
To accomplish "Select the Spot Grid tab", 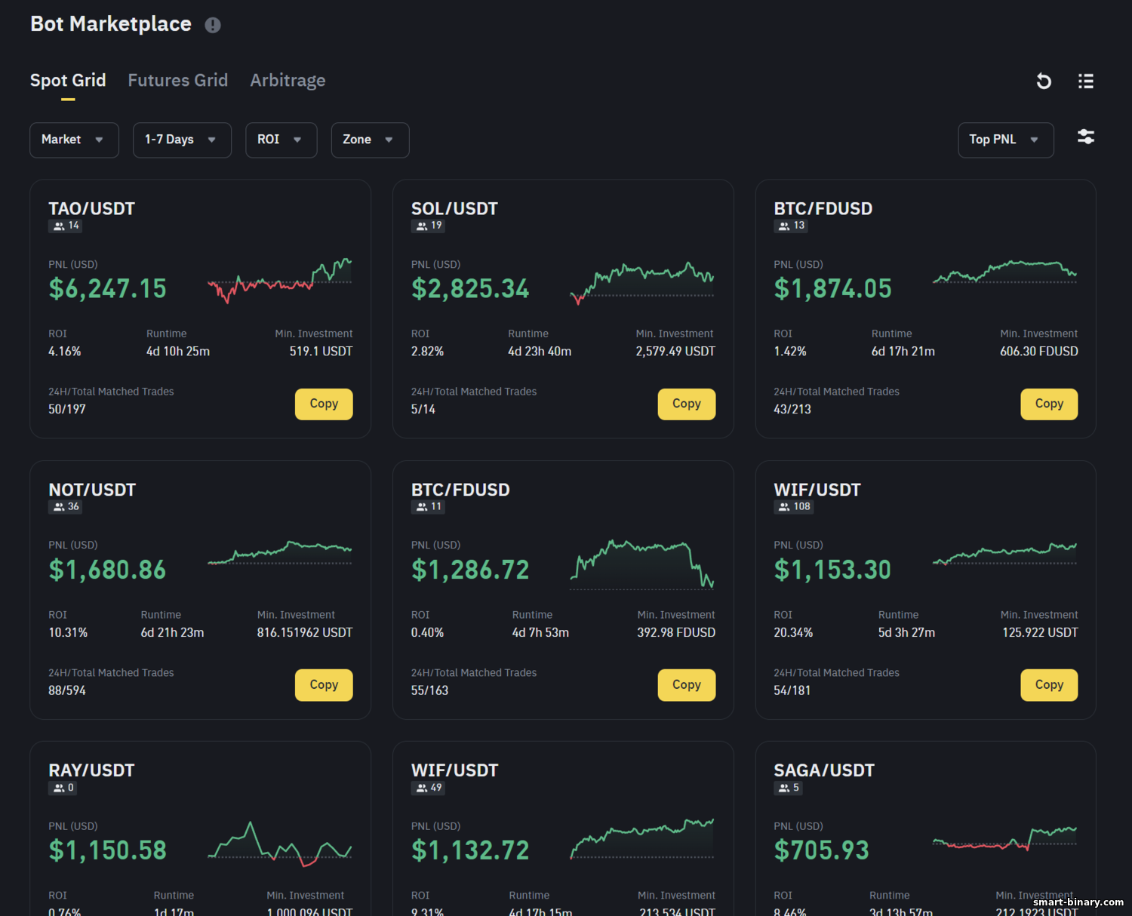I will click(x=68, y=81).
